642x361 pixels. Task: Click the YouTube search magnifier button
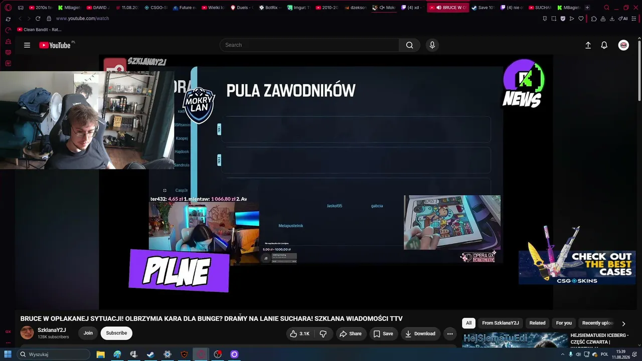410,45
